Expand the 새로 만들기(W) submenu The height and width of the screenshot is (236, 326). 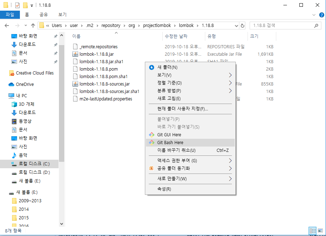(x=230, y=179)
